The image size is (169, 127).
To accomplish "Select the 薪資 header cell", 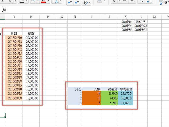I will pos(31,34).
